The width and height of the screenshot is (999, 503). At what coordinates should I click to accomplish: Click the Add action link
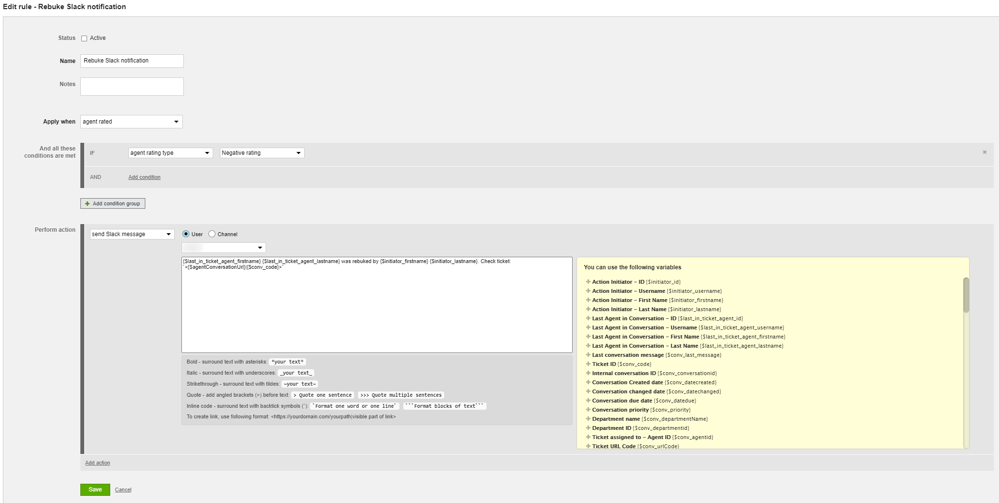98,463
